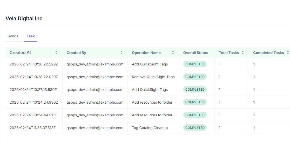290x161 pixels.
Task: Select timestamp 2026-02-24T10:28:22.029Z
Action: 34,77
